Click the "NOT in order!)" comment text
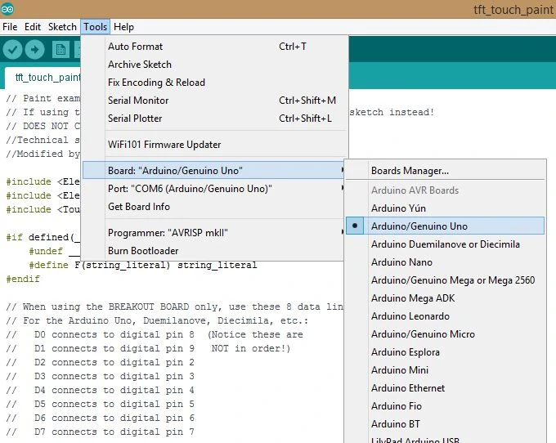Screen dimensions: 556x443 251,348
